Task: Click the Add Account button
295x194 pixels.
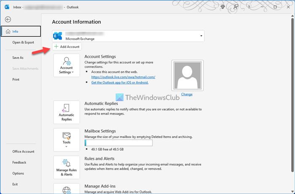Action: click(67, 47)
